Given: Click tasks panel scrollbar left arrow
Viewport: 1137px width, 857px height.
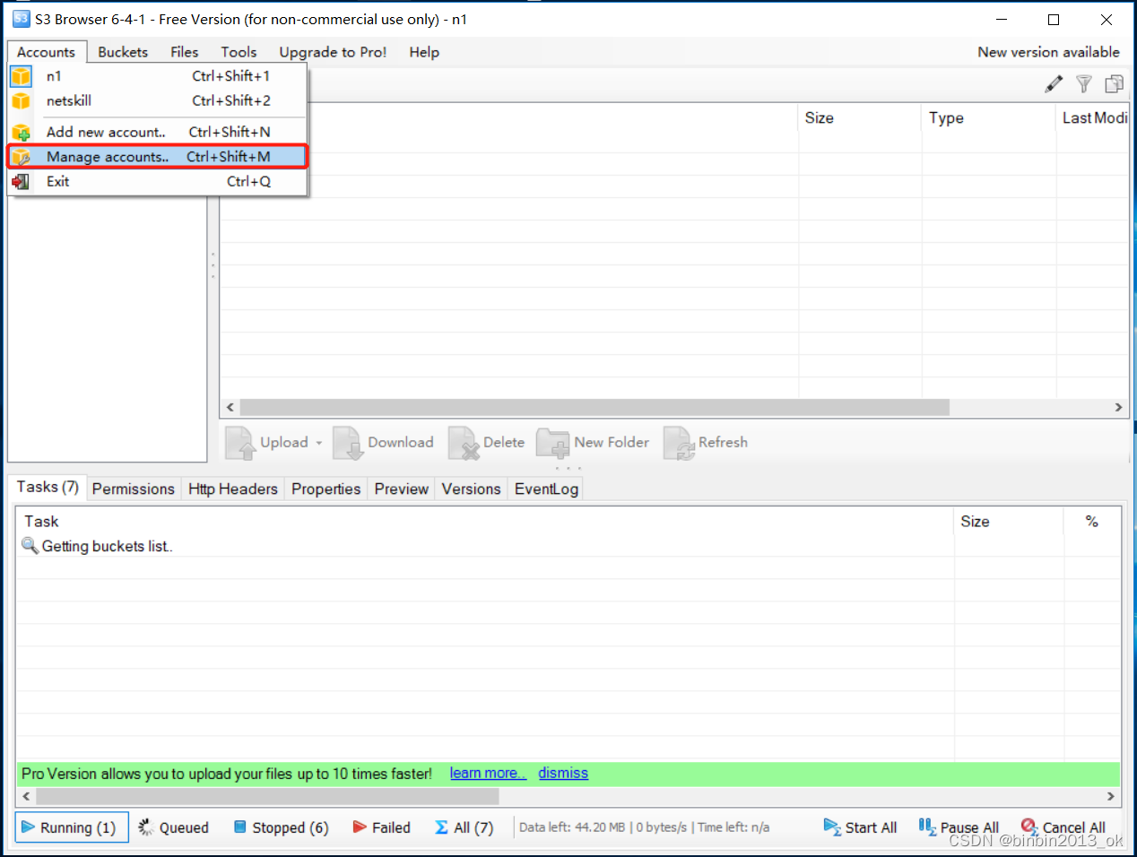Looking at the screenshot, I should (x=26, y=796).
